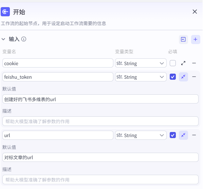204x189 pixels.
Task: Delete the url variable with minus
Action: (194, 135)
